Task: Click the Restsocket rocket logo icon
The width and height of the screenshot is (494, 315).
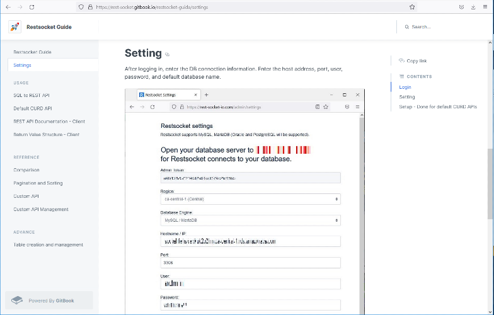Action: tap(14, 27)
